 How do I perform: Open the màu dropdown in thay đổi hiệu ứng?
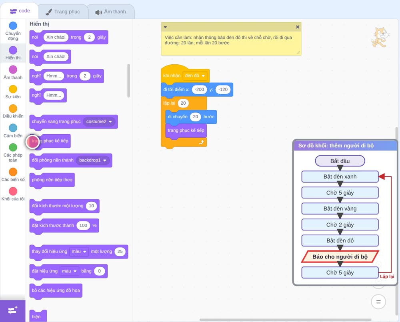[x=79, y=251]
